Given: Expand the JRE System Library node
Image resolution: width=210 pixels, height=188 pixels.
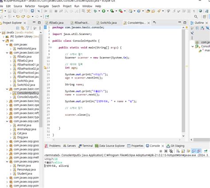Looking at the screenshot, I should pos(4,36).
